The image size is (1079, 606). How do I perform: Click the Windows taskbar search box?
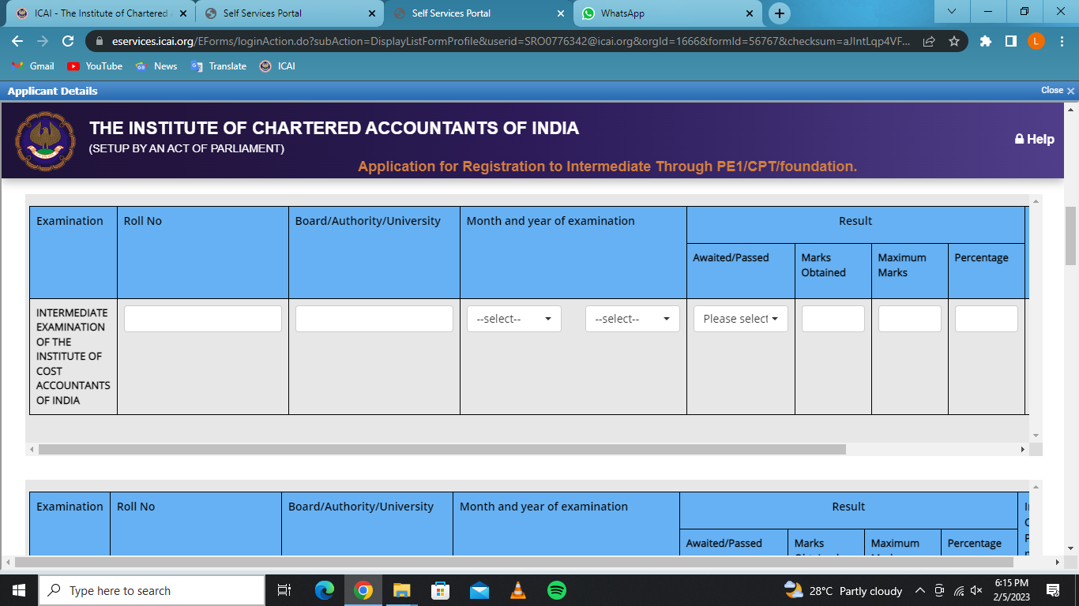point(152,590)
